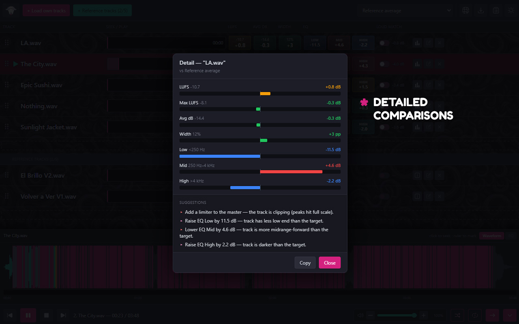Toggle repeat loop mode
The width and height of the screenshot is (519, 324).
click(x=475, y=315)
